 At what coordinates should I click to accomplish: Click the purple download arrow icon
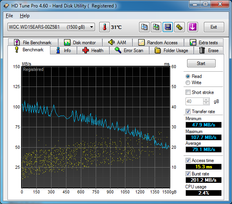(x=193, y=27)
